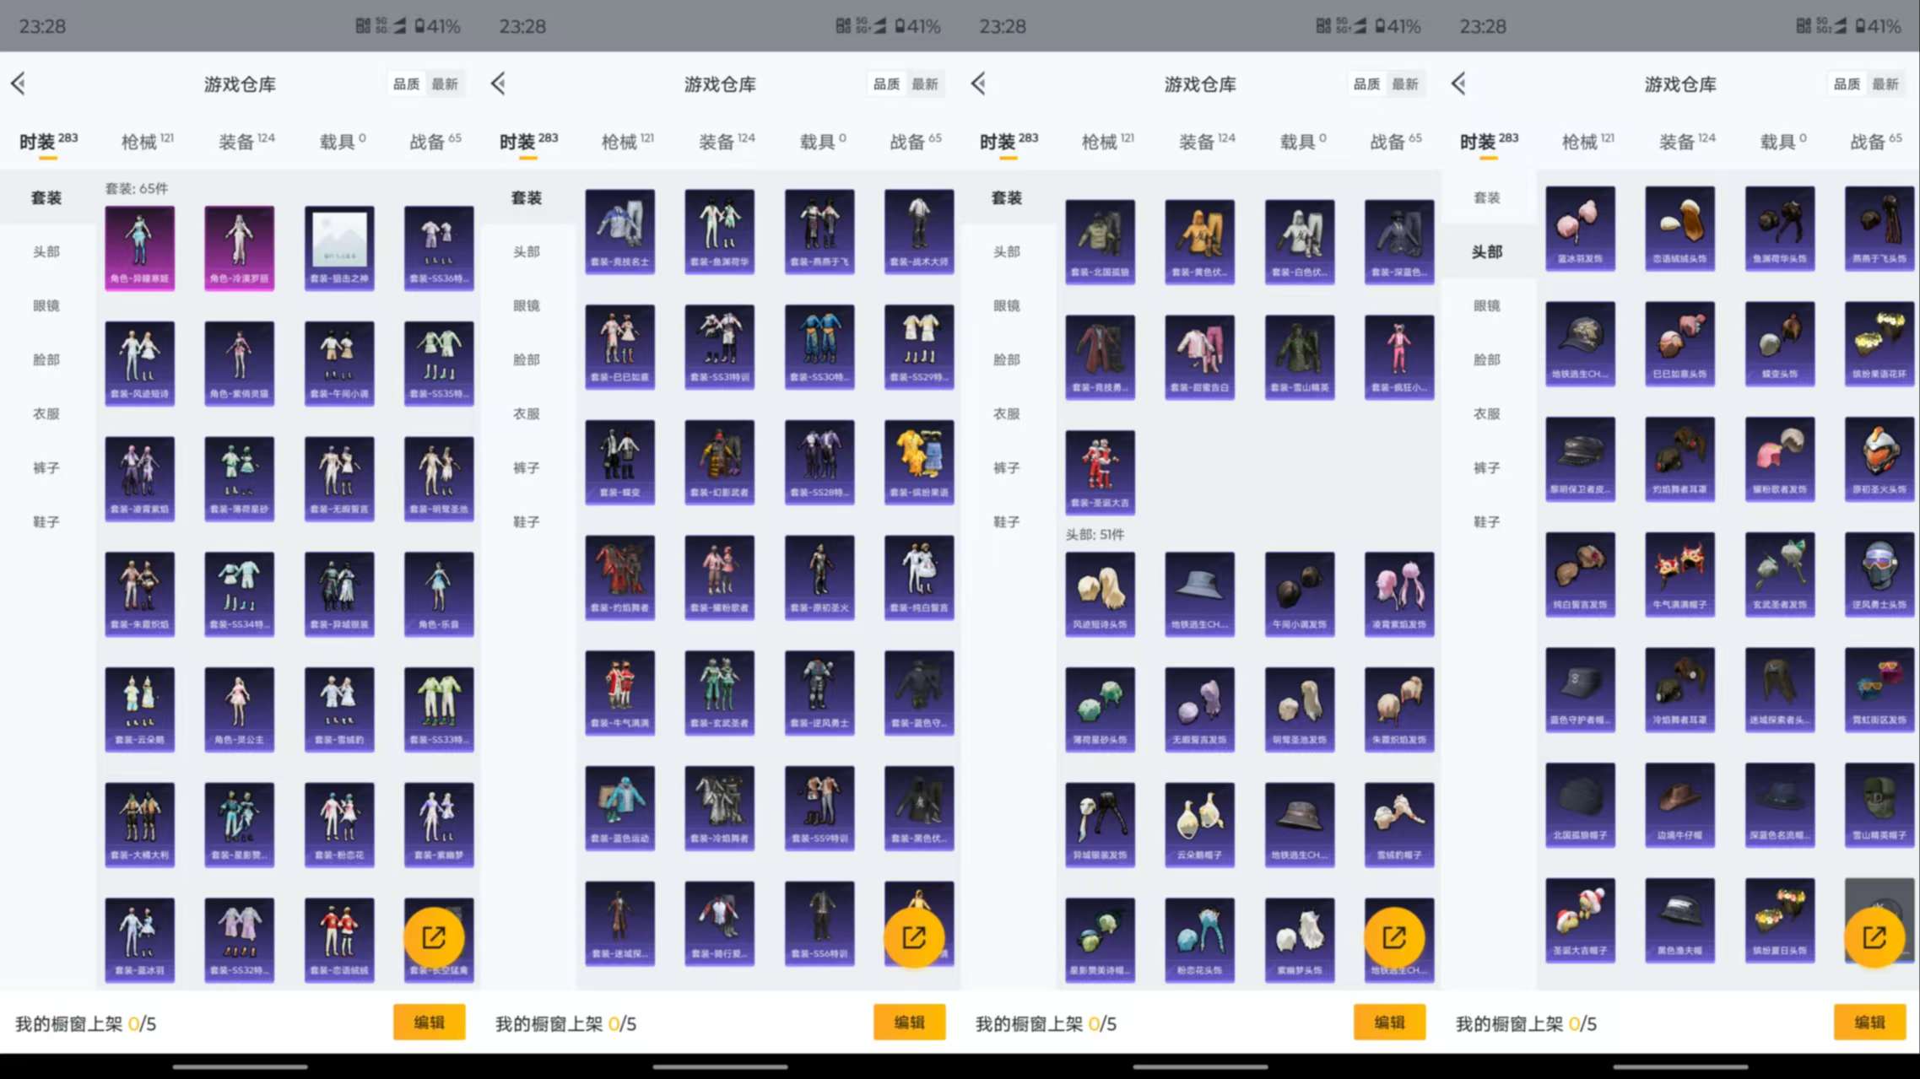Tap the orange share icon in the 头部-selected screen

[x=1874, y=937]
